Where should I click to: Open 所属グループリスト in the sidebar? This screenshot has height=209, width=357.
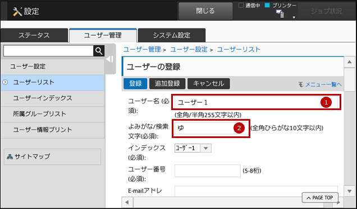click(52, 114)
